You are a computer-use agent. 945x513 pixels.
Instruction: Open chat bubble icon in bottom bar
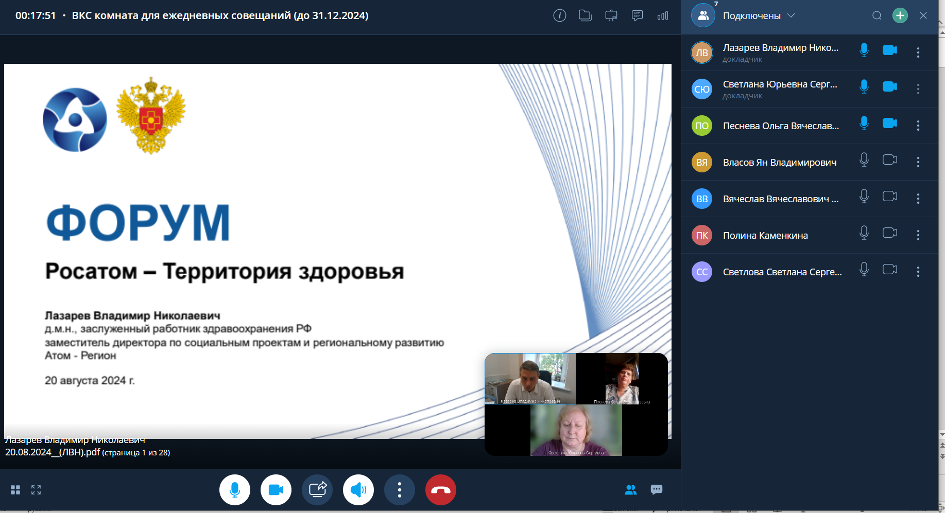(656, 489)
